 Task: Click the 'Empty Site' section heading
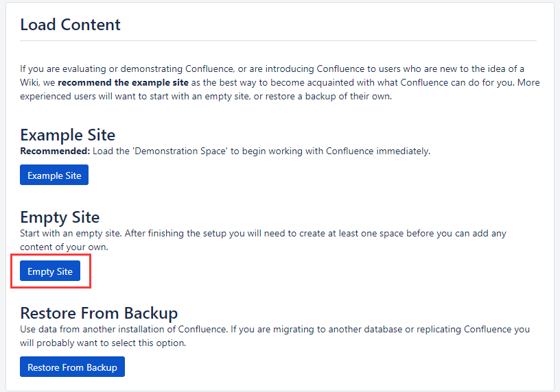point(60,217)
